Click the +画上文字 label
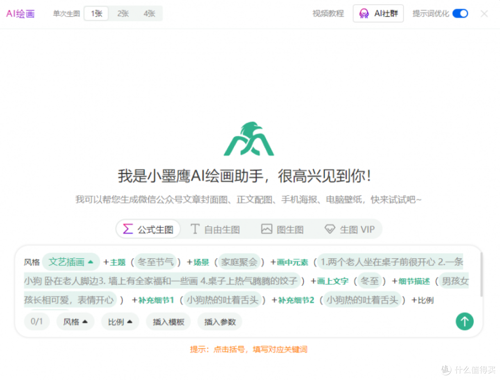 [330, 281]
